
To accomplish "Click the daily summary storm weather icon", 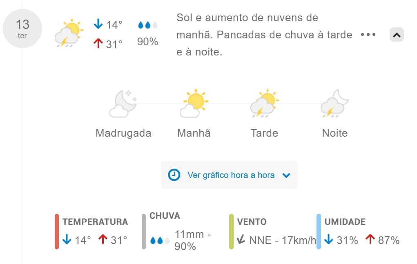I will [x=69, y=33].
